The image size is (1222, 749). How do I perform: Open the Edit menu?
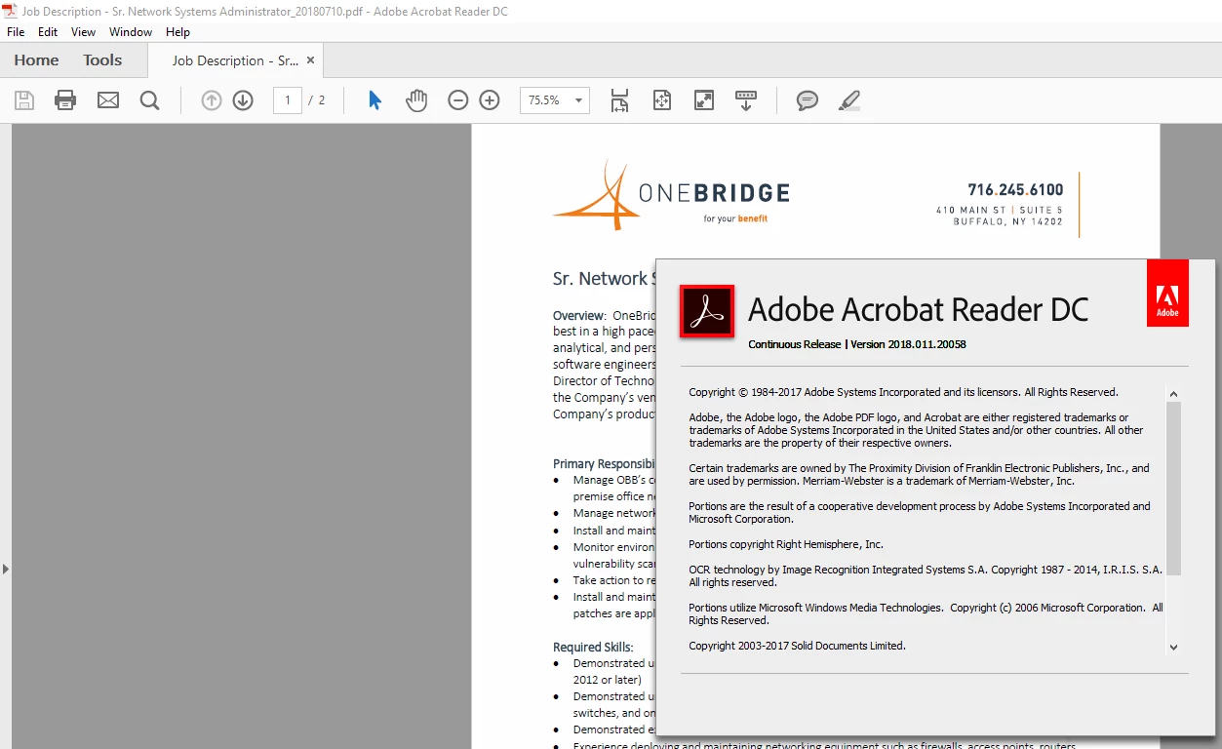point(48,32)
